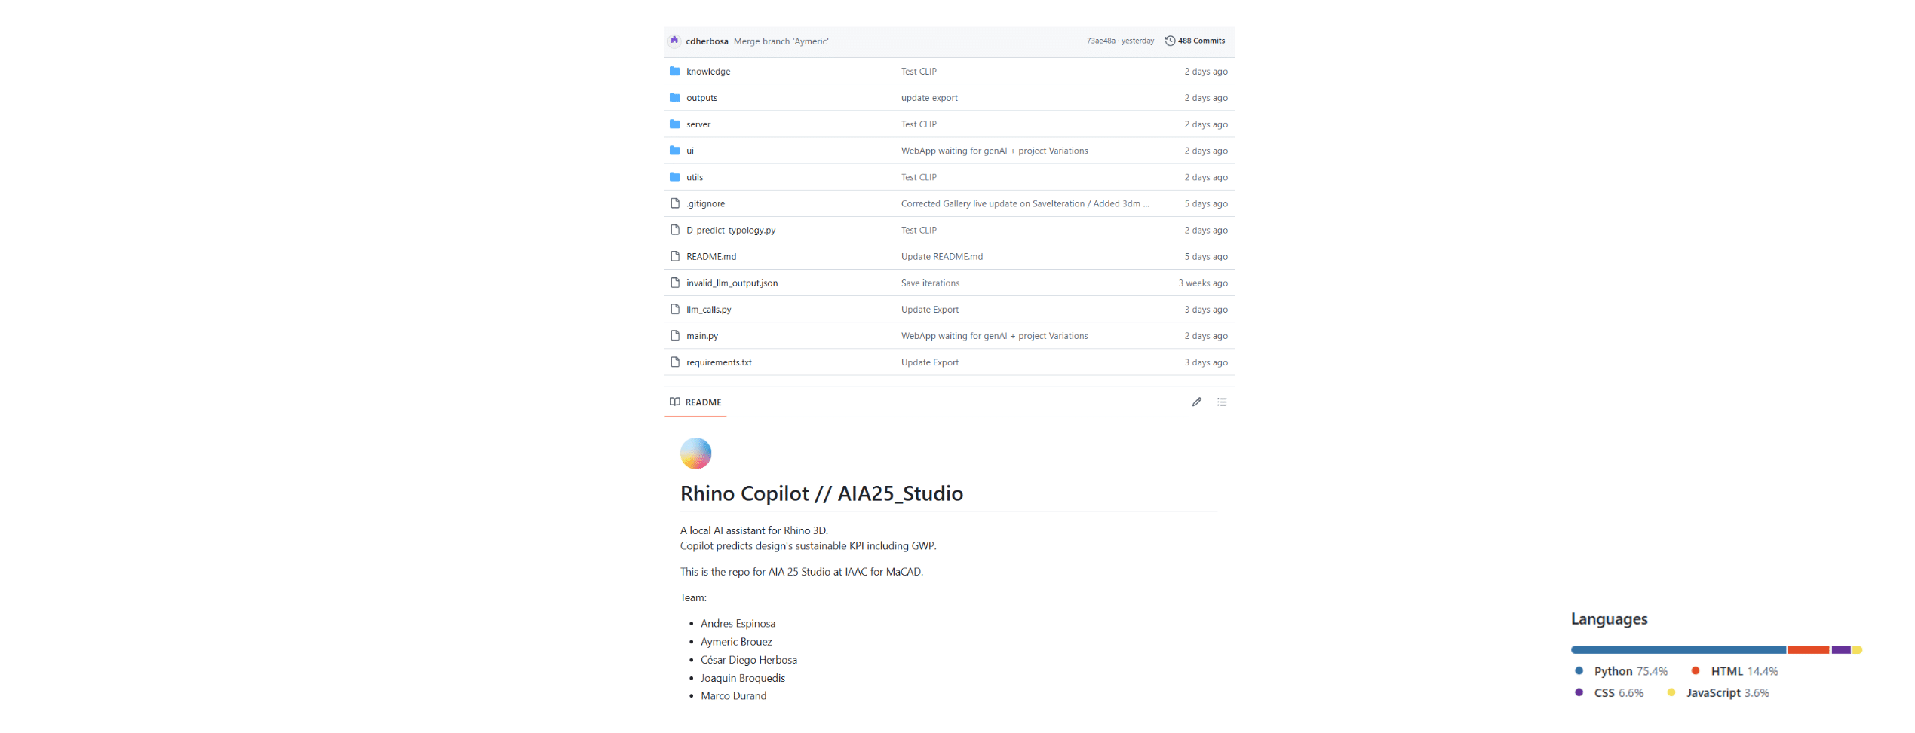Screen dimensions: 1915x733
Task: Open the server folder name
Action: coord(698,124)
